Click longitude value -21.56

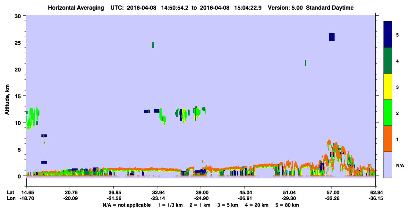click(114, 199)
